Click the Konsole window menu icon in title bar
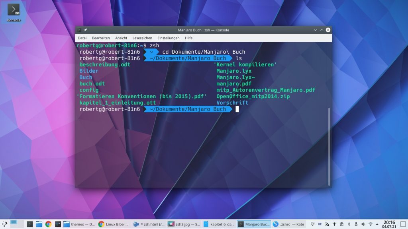Viewport: 408px width, 229px height. coord(79,30)
